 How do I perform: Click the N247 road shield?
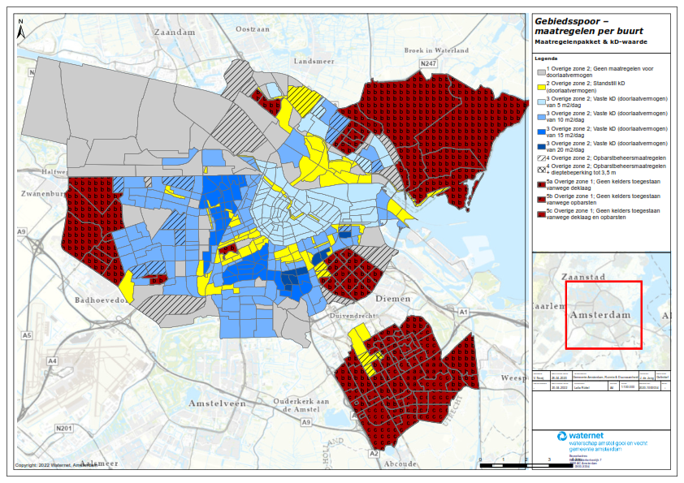[x=428, y=63]
